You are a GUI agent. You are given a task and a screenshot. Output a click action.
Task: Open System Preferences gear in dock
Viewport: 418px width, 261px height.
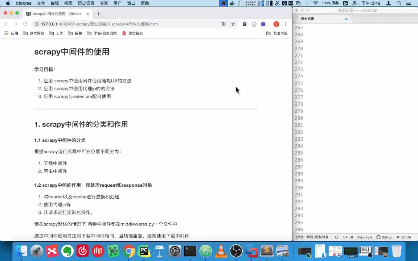pos(175,251)
